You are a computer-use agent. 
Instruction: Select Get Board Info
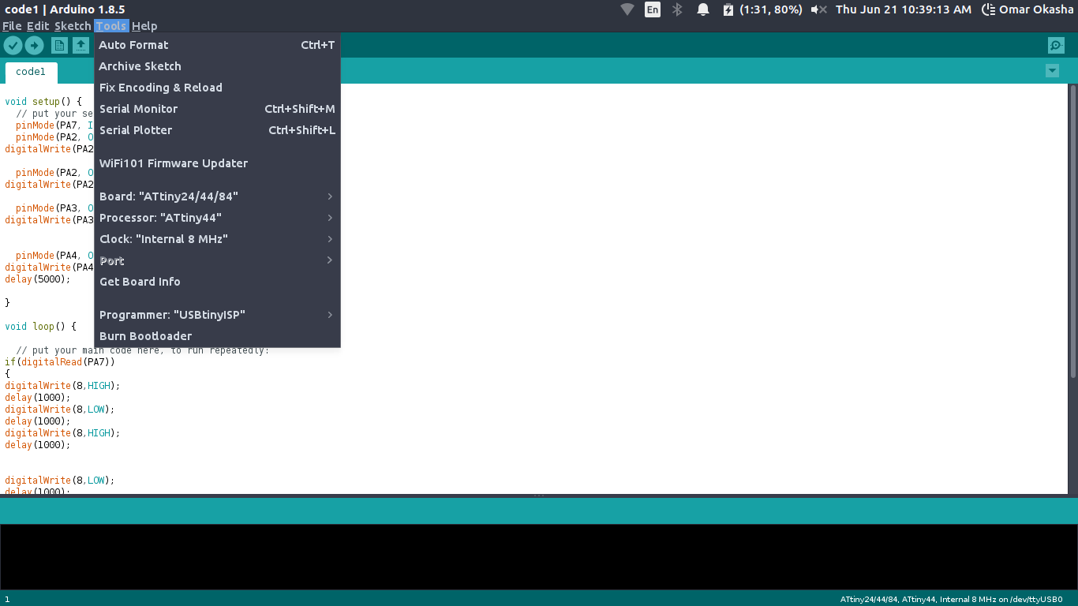tap(217, 282)
